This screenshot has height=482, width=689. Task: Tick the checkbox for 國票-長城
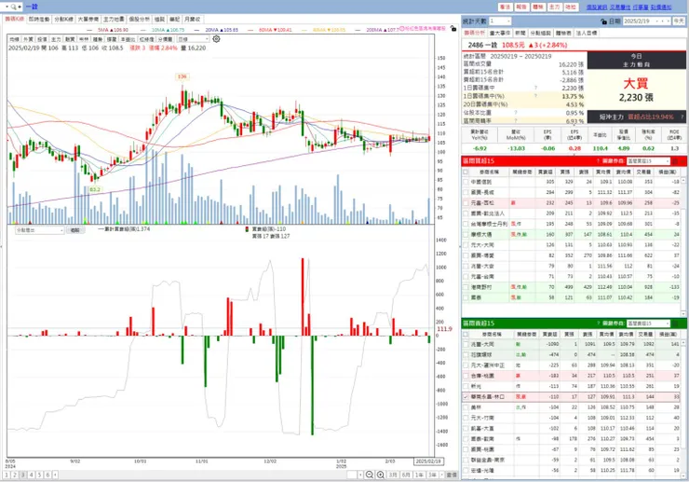[x=466, y=192]
